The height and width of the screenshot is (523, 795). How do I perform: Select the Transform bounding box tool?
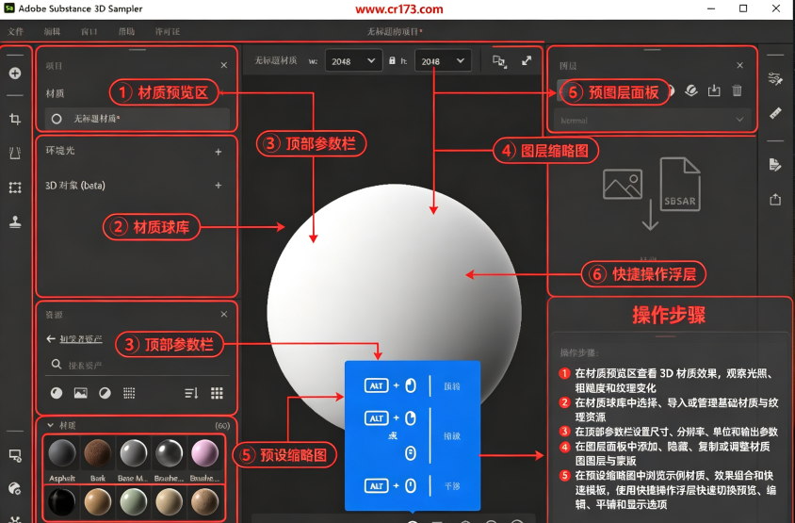(x=15, y=188)
